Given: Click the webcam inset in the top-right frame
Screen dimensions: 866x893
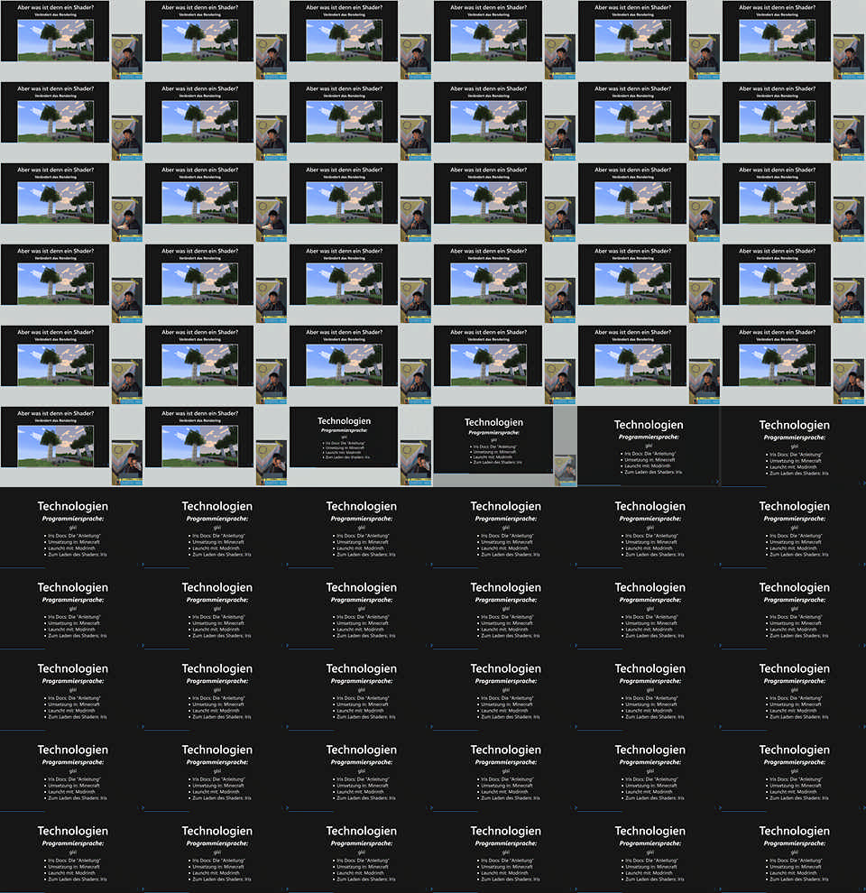Looking at the screenshot, I should pos(848,57).
